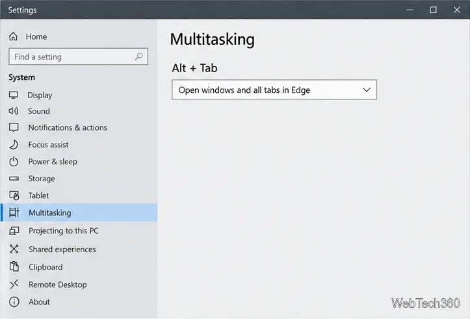Click the Shared experiences icon
Viewport: 470px width, 319px height.
click(14, 249)
